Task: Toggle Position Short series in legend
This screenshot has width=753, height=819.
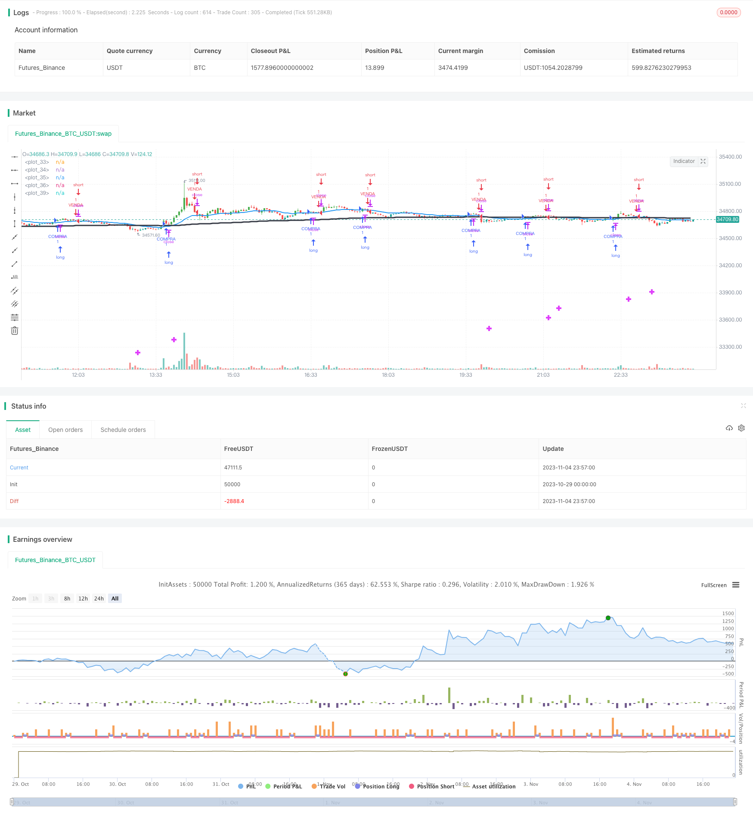Action: [431, 786]
